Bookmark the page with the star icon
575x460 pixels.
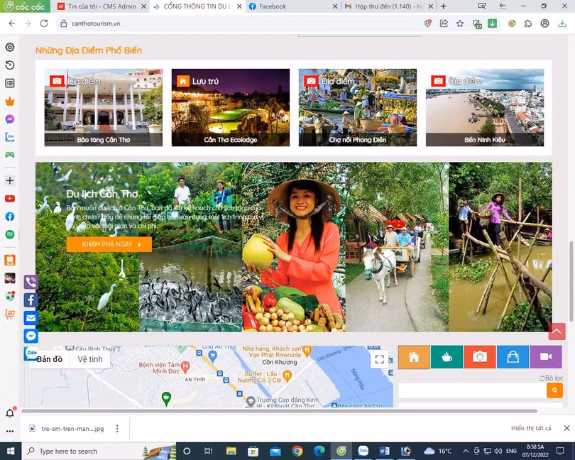[x=461, y=23]
